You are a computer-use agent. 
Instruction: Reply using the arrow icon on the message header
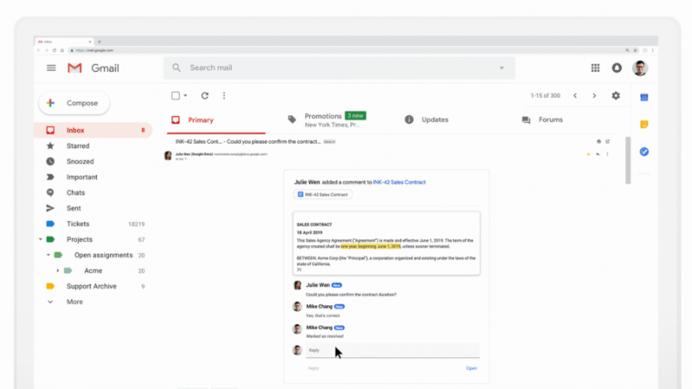(598, 155)
